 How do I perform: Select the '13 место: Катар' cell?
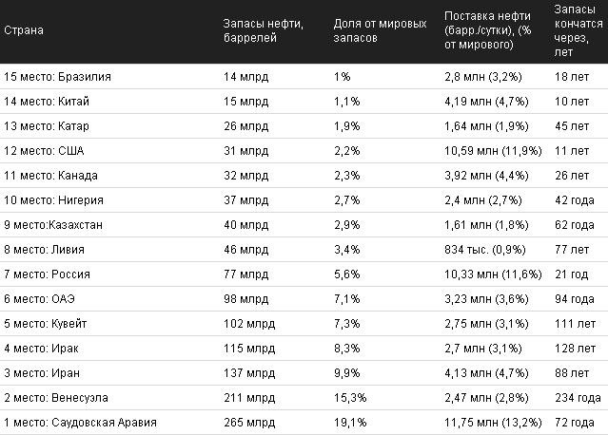47,126
